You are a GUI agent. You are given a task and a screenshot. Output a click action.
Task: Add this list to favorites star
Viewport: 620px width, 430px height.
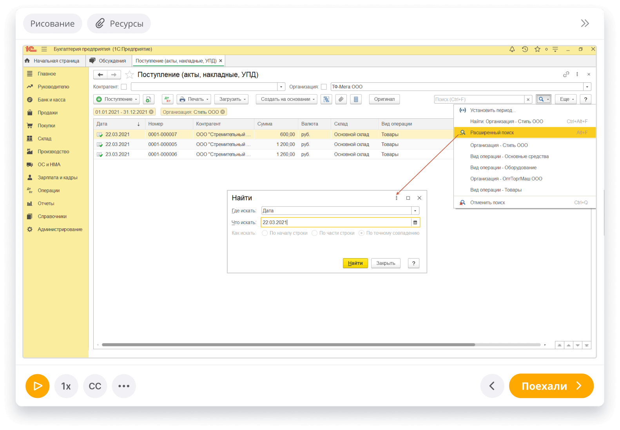point(129,75)
